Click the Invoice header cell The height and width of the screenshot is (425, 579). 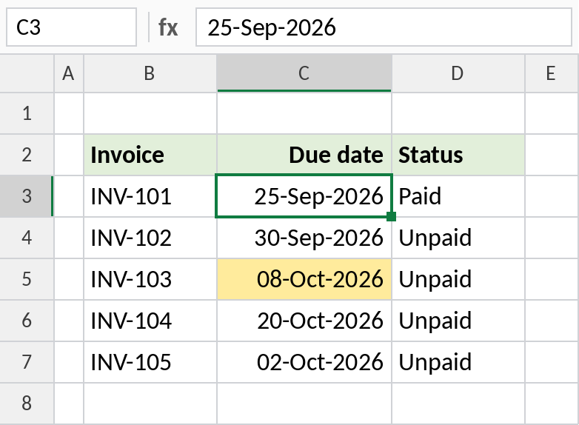coord(150,155)
